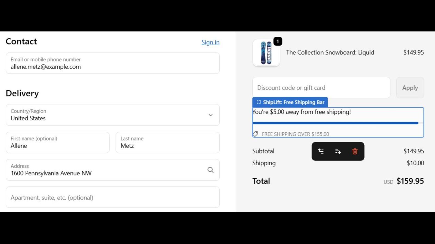
Task: Click the ShipLift block selector icon
Action: (x=259, y=102)
